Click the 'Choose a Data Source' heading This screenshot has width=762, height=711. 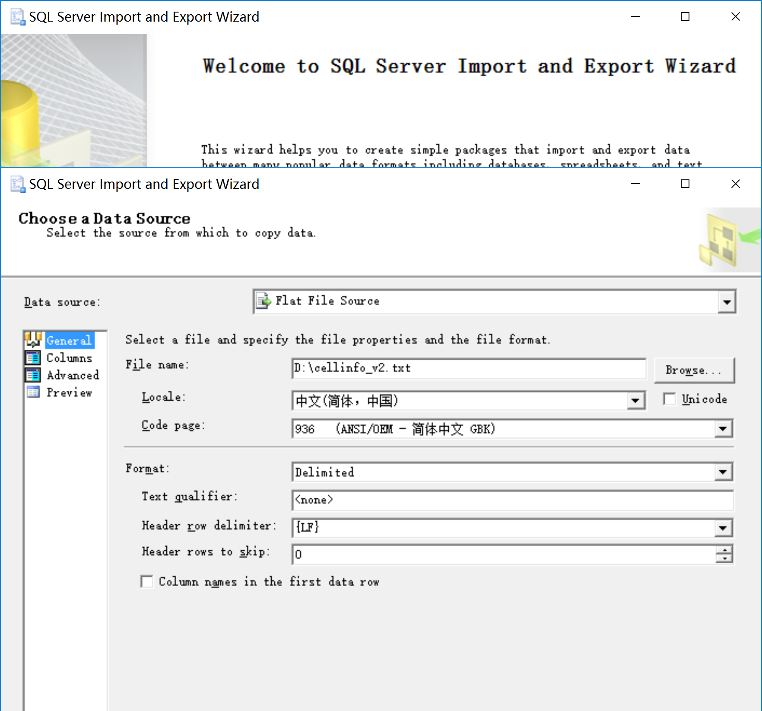tap(104, 219)
